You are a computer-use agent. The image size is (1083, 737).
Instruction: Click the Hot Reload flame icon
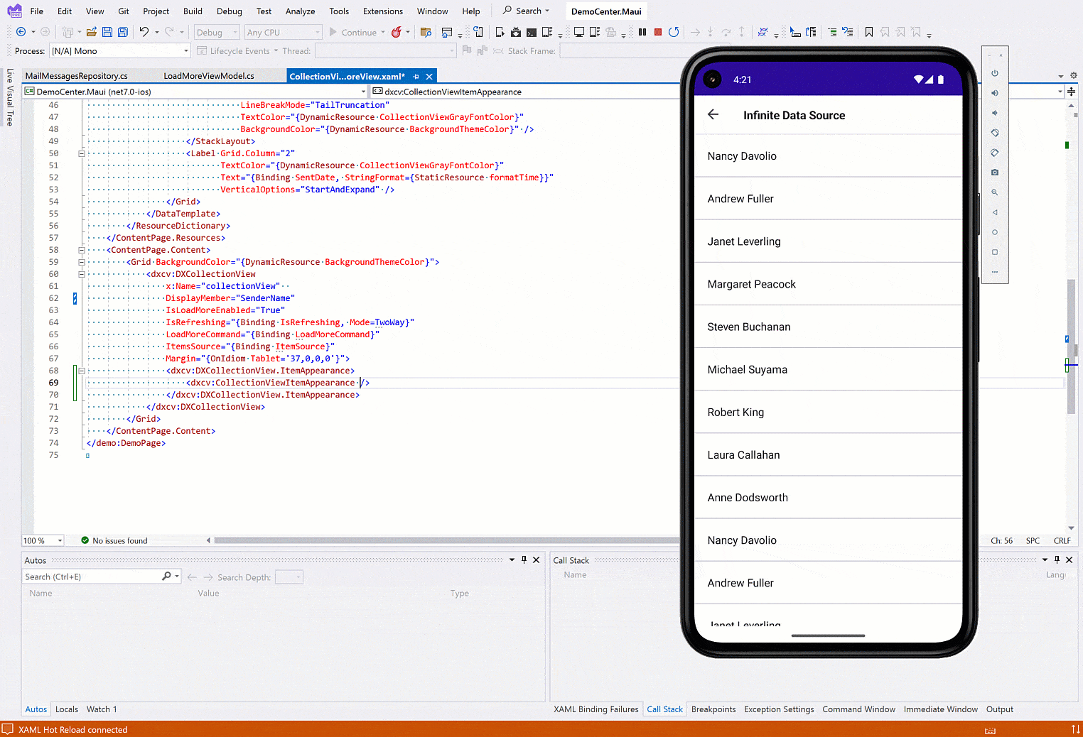[397, 32]
